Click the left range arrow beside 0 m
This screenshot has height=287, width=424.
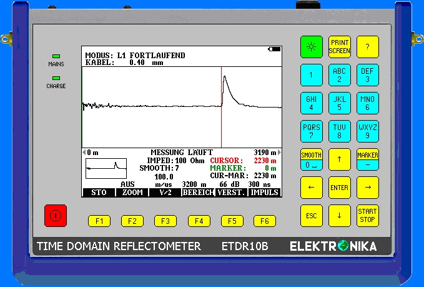84,153
